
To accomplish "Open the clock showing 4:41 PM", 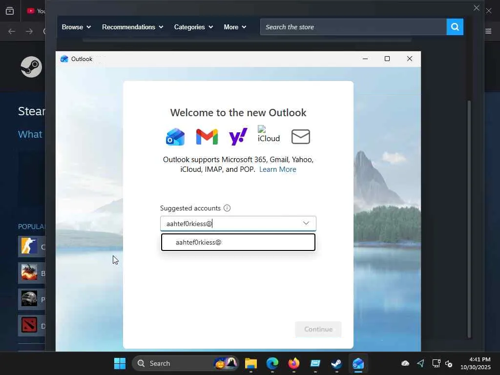I will [475, 363].
